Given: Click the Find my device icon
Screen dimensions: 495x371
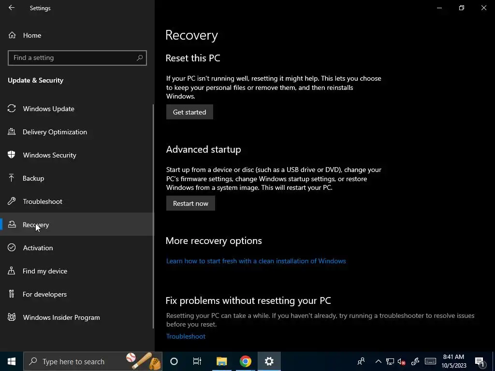Looking at the screenshot, I should point(12,271).
